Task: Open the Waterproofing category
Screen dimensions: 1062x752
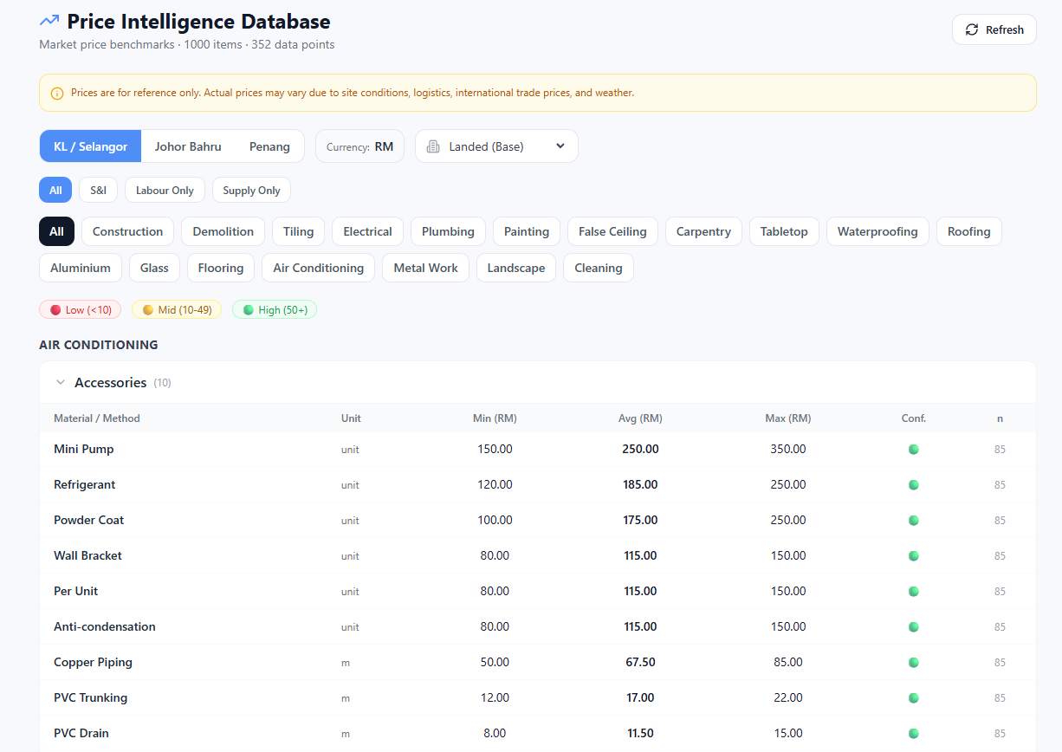Action: [x=877, y=231]
